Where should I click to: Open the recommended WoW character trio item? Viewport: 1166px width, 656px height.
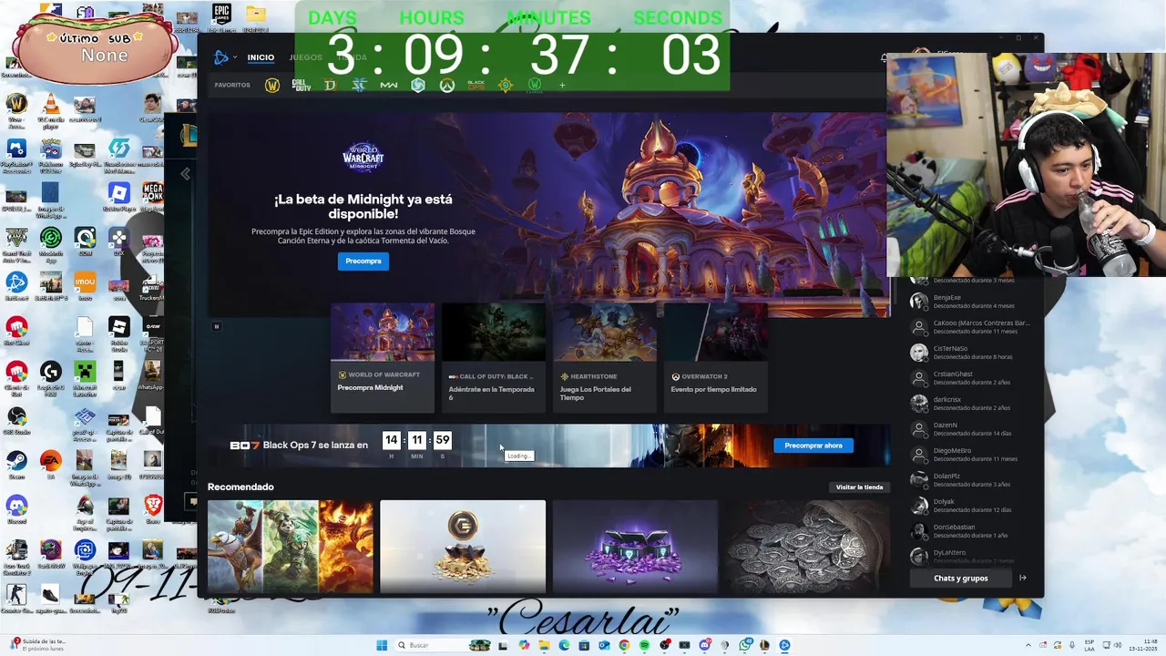pos(290,547)
